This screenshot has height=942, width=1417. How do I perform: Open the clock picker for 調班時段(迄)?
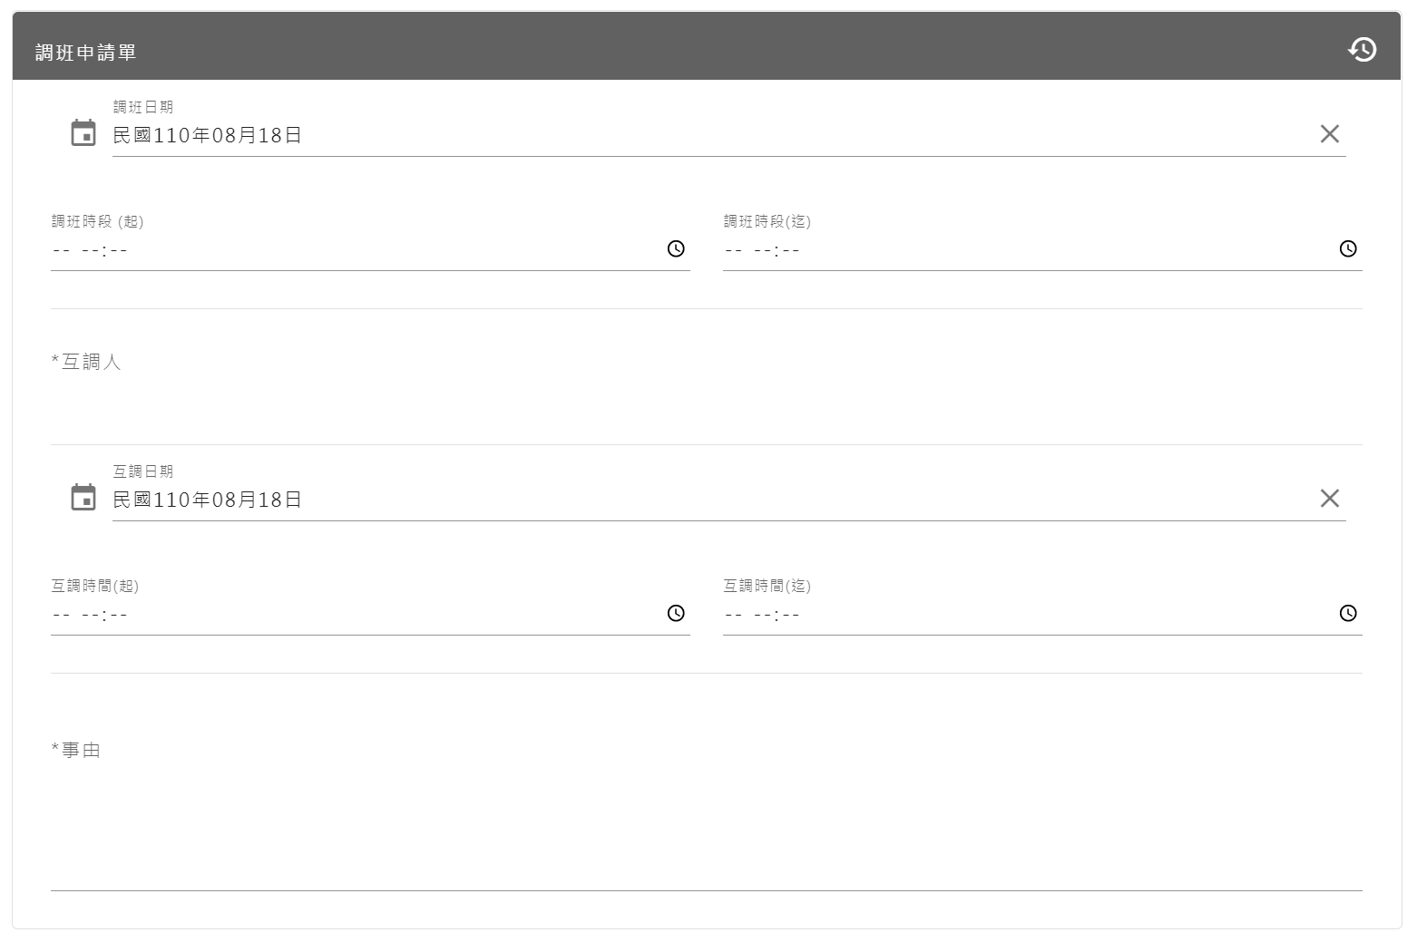[1348, 249]
